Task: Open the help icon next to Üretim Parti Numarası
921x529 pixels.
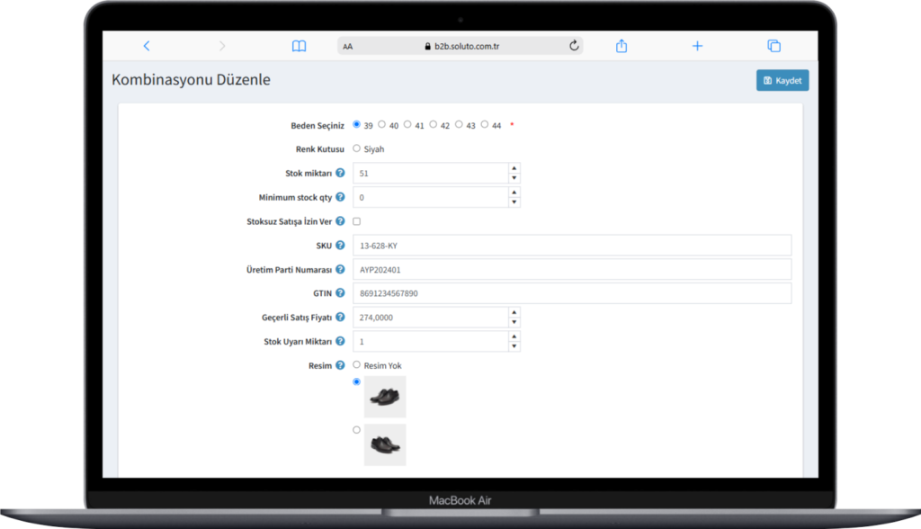Action: [x=340, y=269]
